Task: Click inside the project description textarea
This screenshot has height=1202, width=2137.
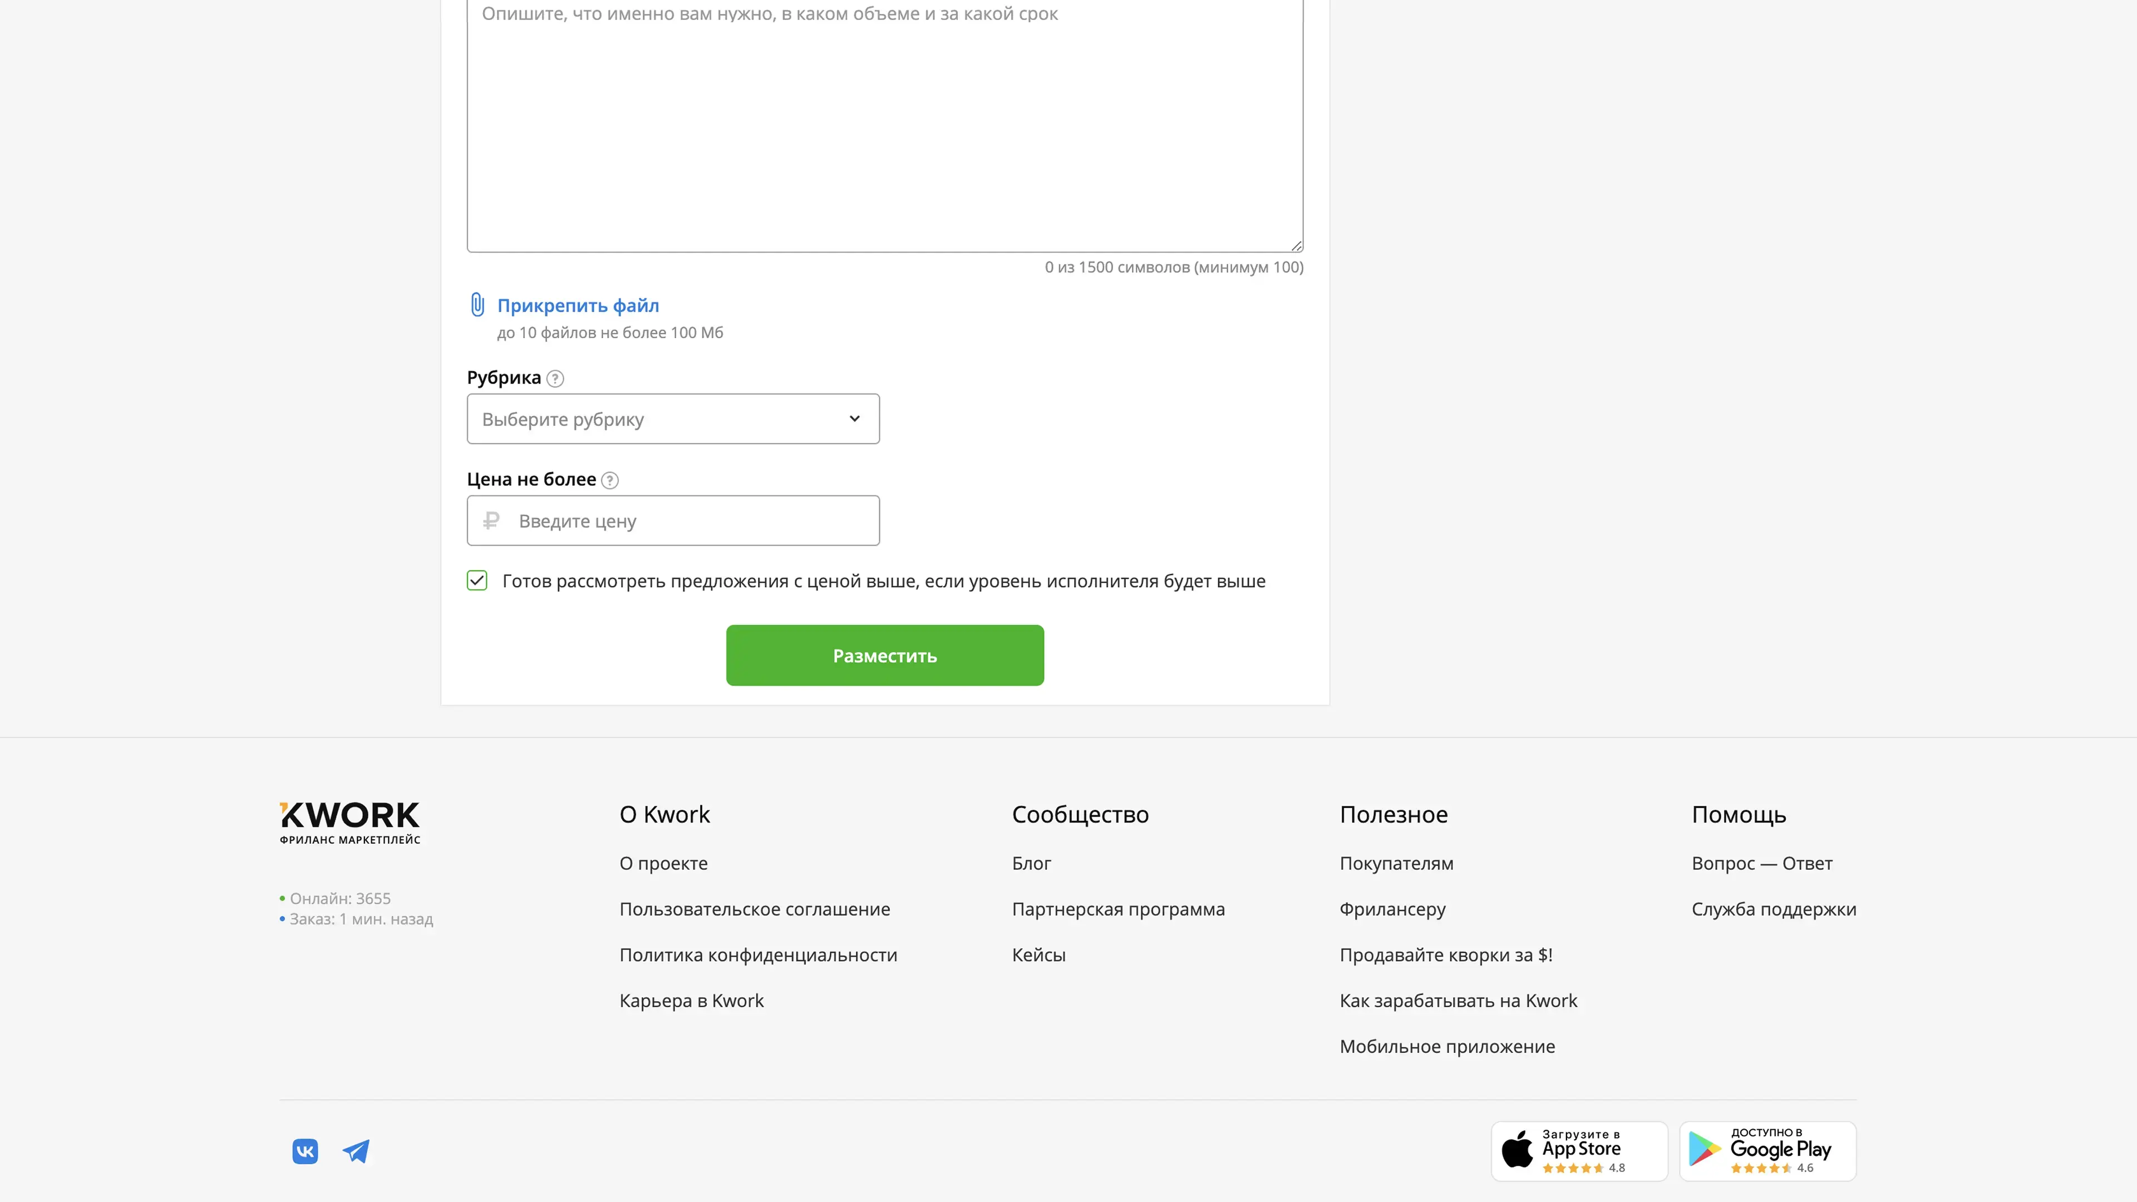Action: click(884, 125)
